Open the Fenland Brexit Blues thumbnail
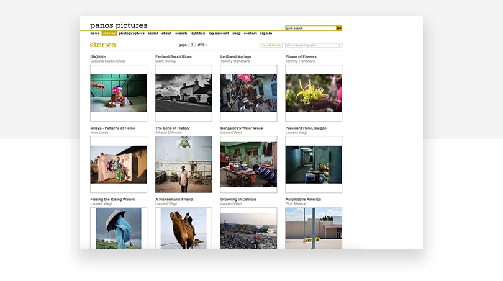The image size is (503, 281). point(183,93)
